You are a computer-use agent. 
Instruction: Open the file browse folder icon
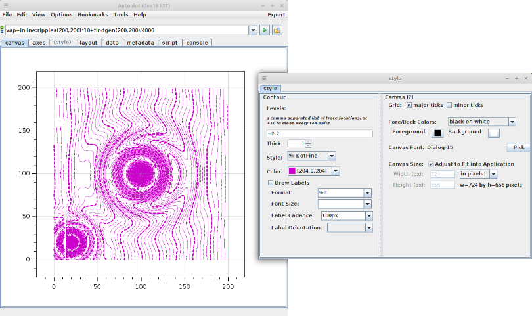tap(277, 30)
